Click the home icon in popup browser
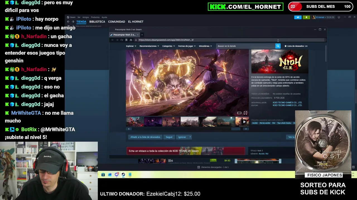This screenshot has height=200, width=357. point(131,40)
